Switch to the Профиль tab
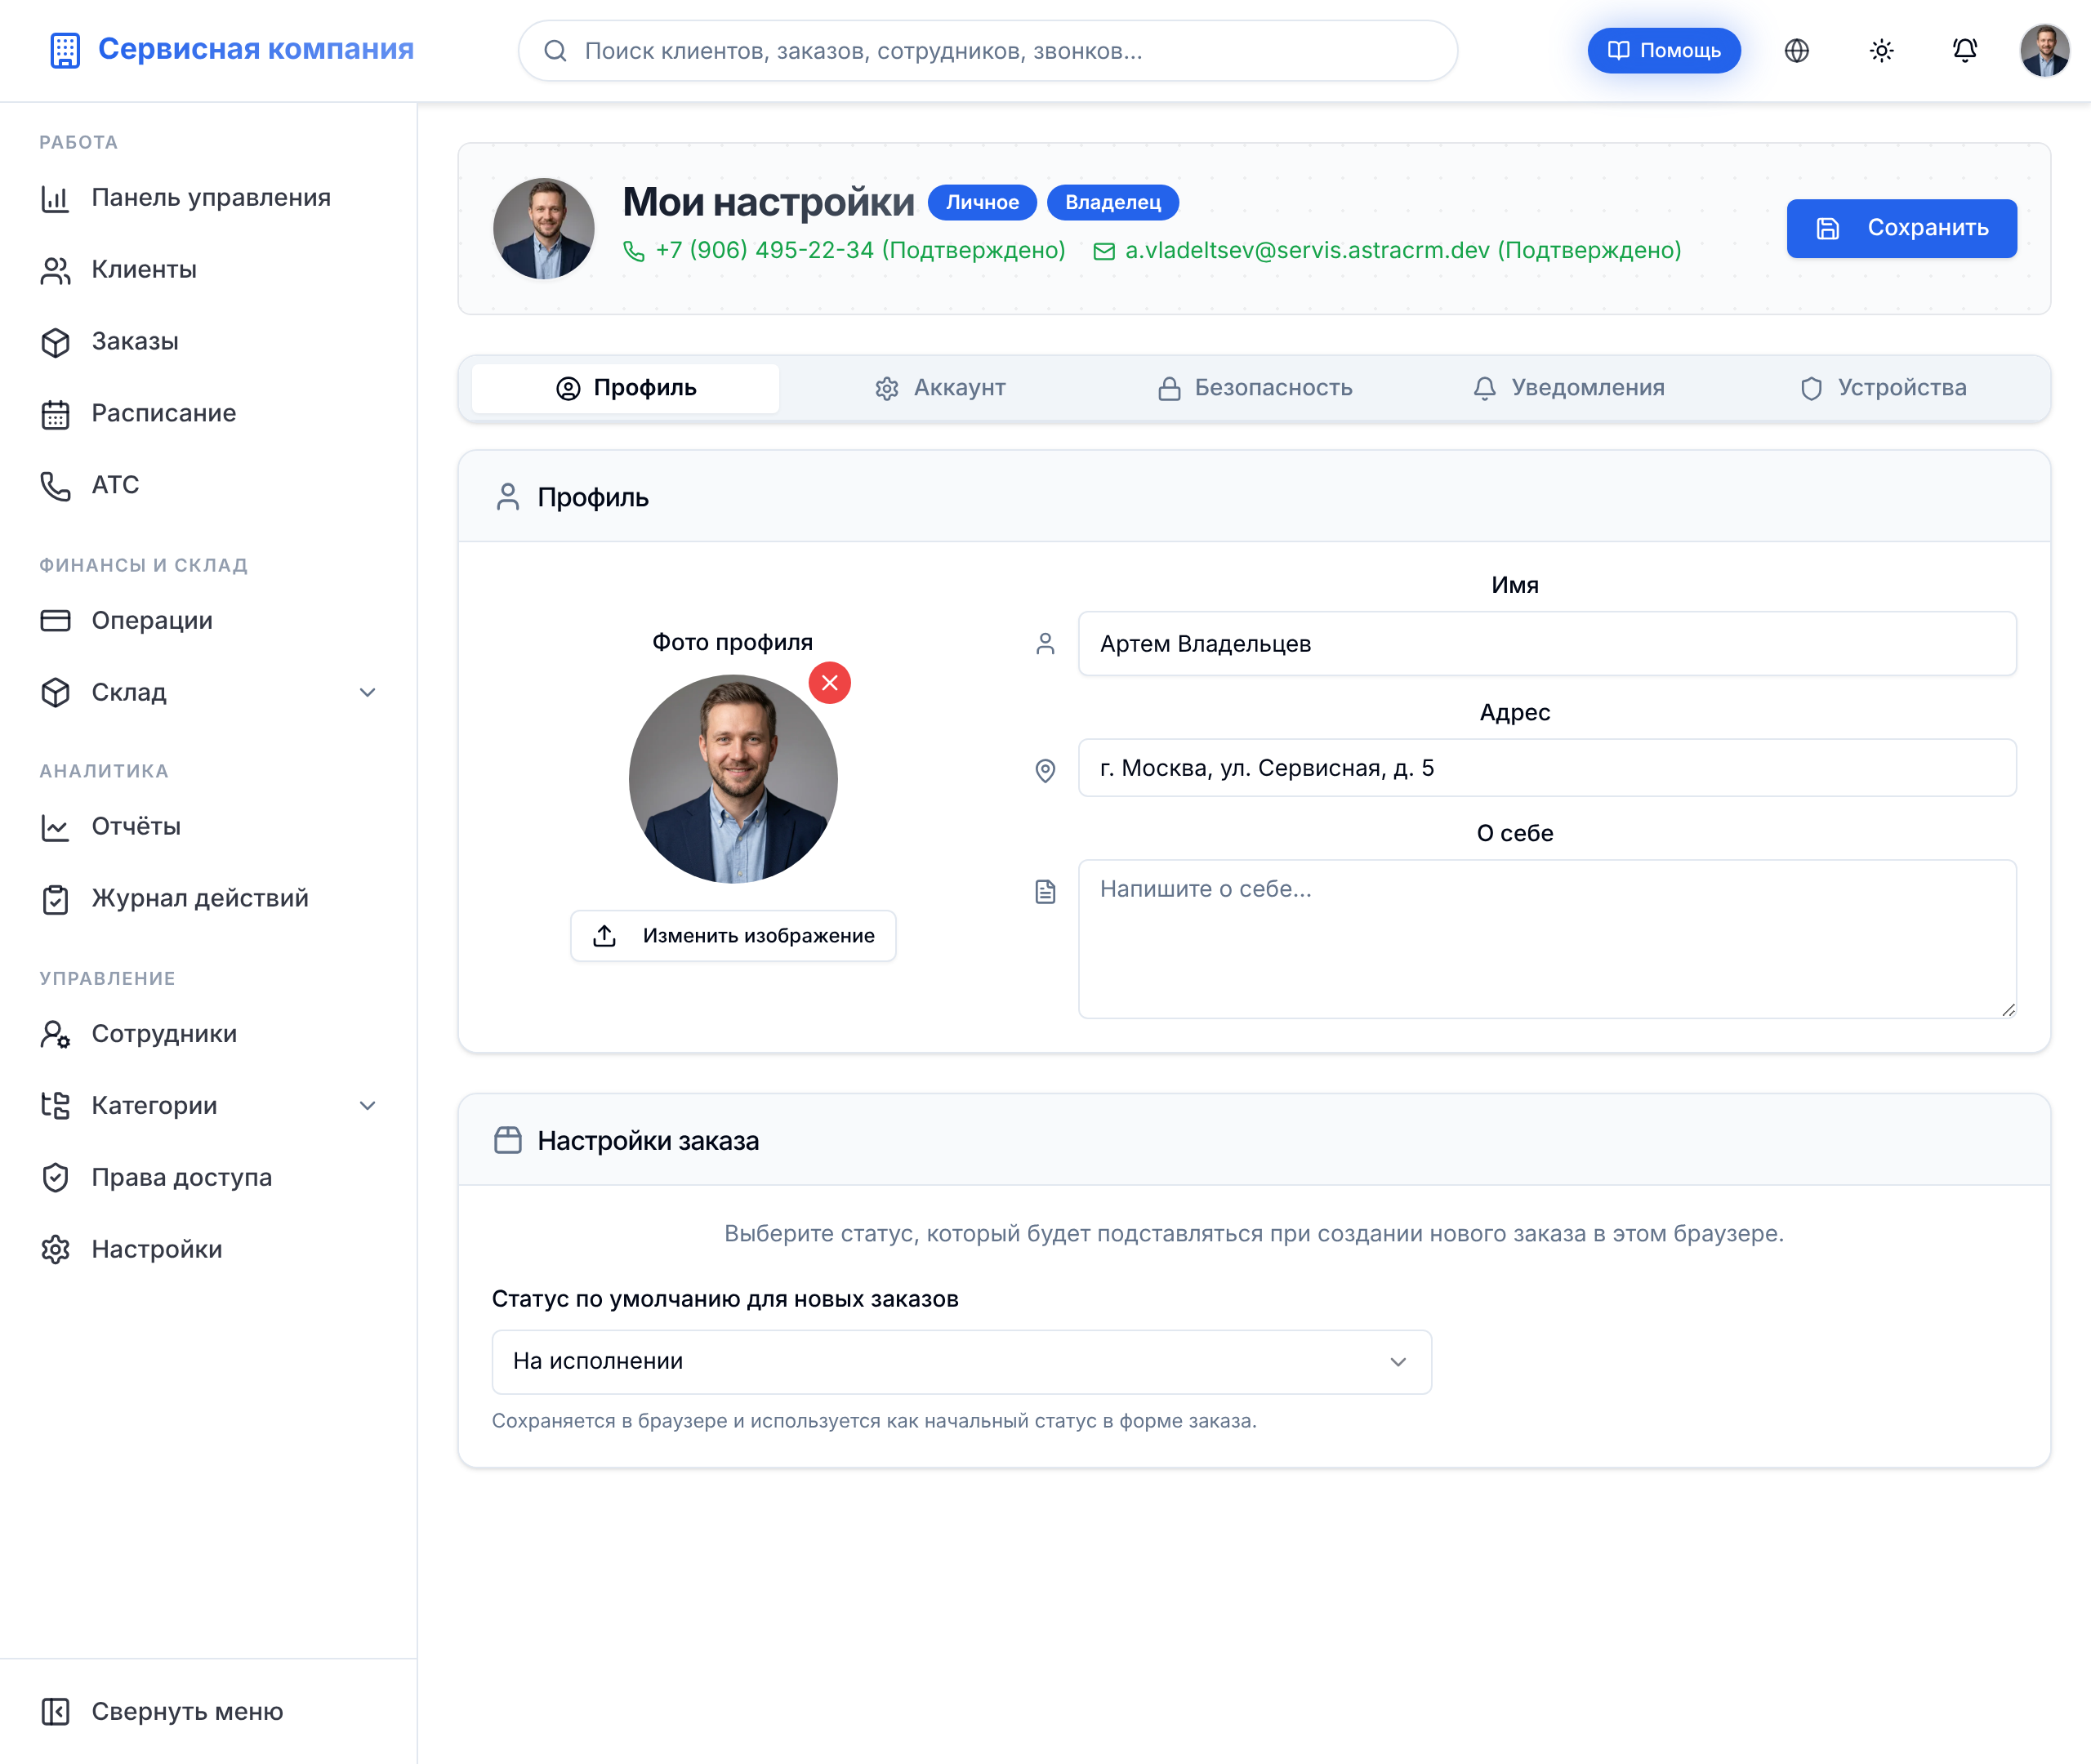This screenshot has height=1764, width=2091. click(x=625, y=388)
